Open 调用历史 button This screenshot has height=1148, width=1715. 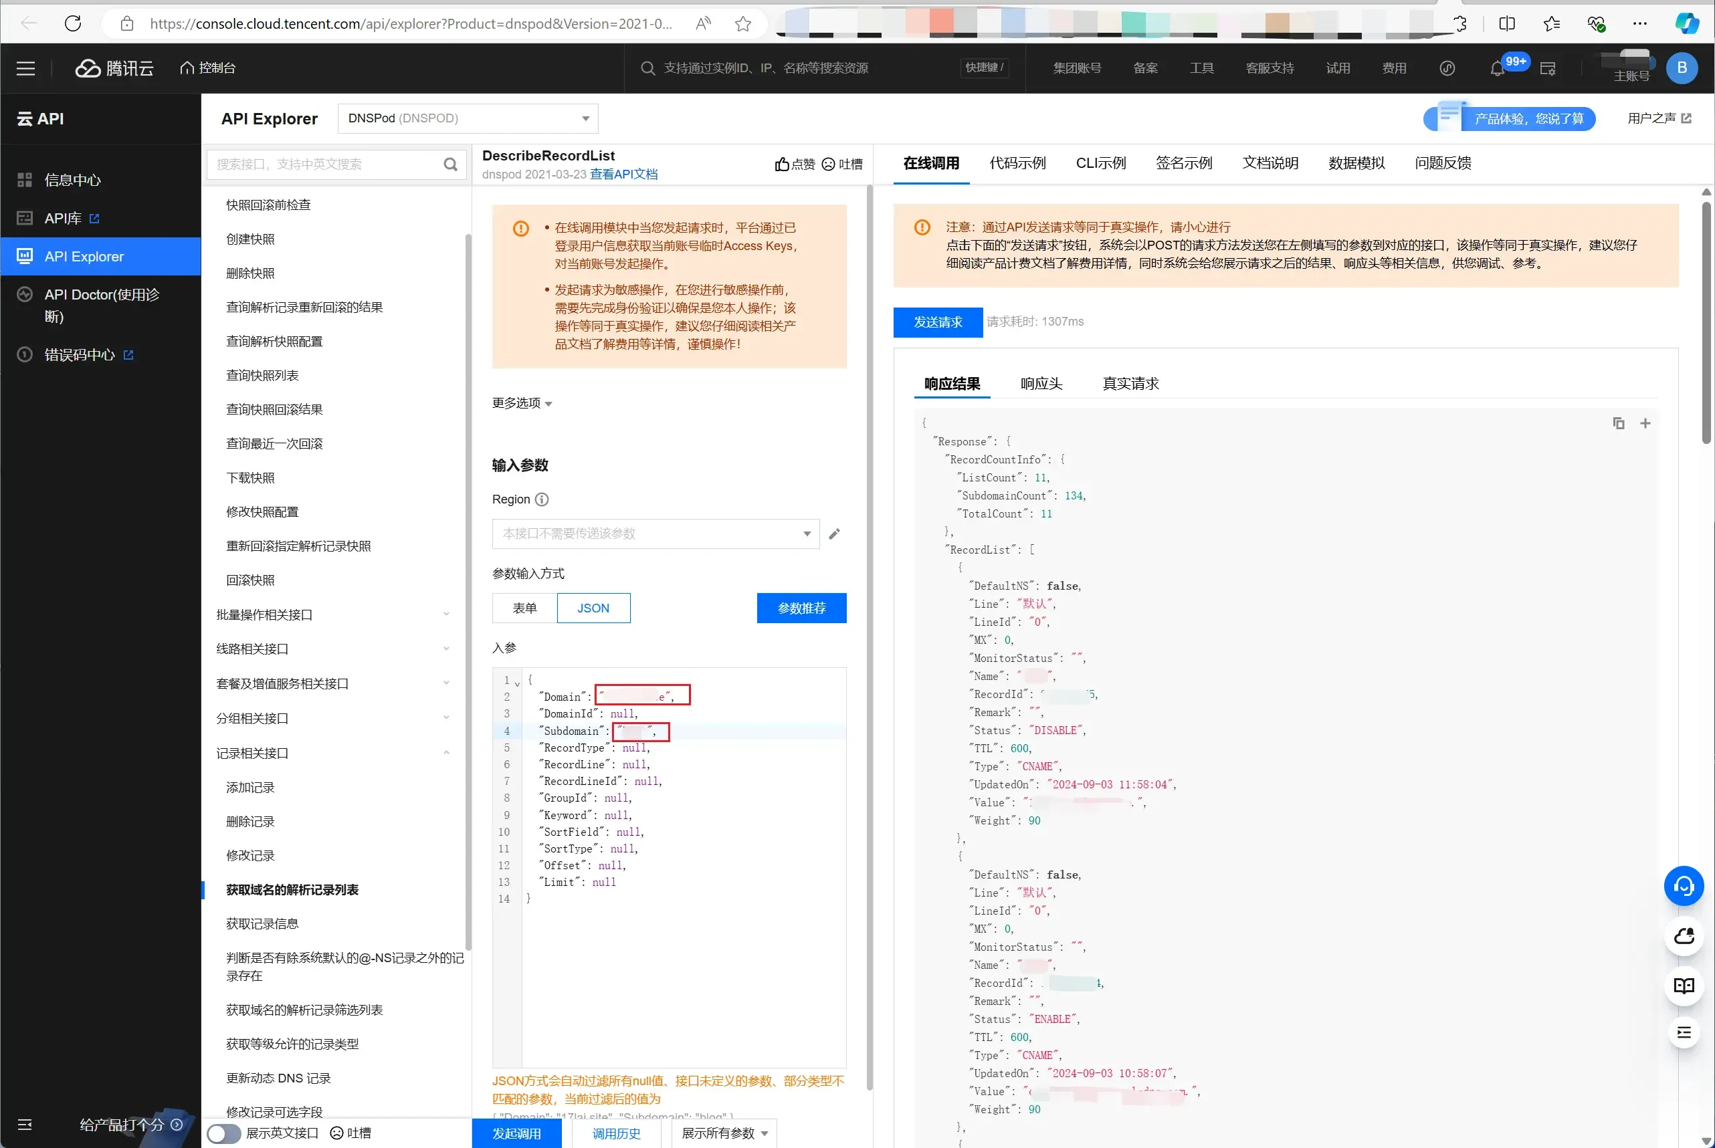[x=616, y=1133]
